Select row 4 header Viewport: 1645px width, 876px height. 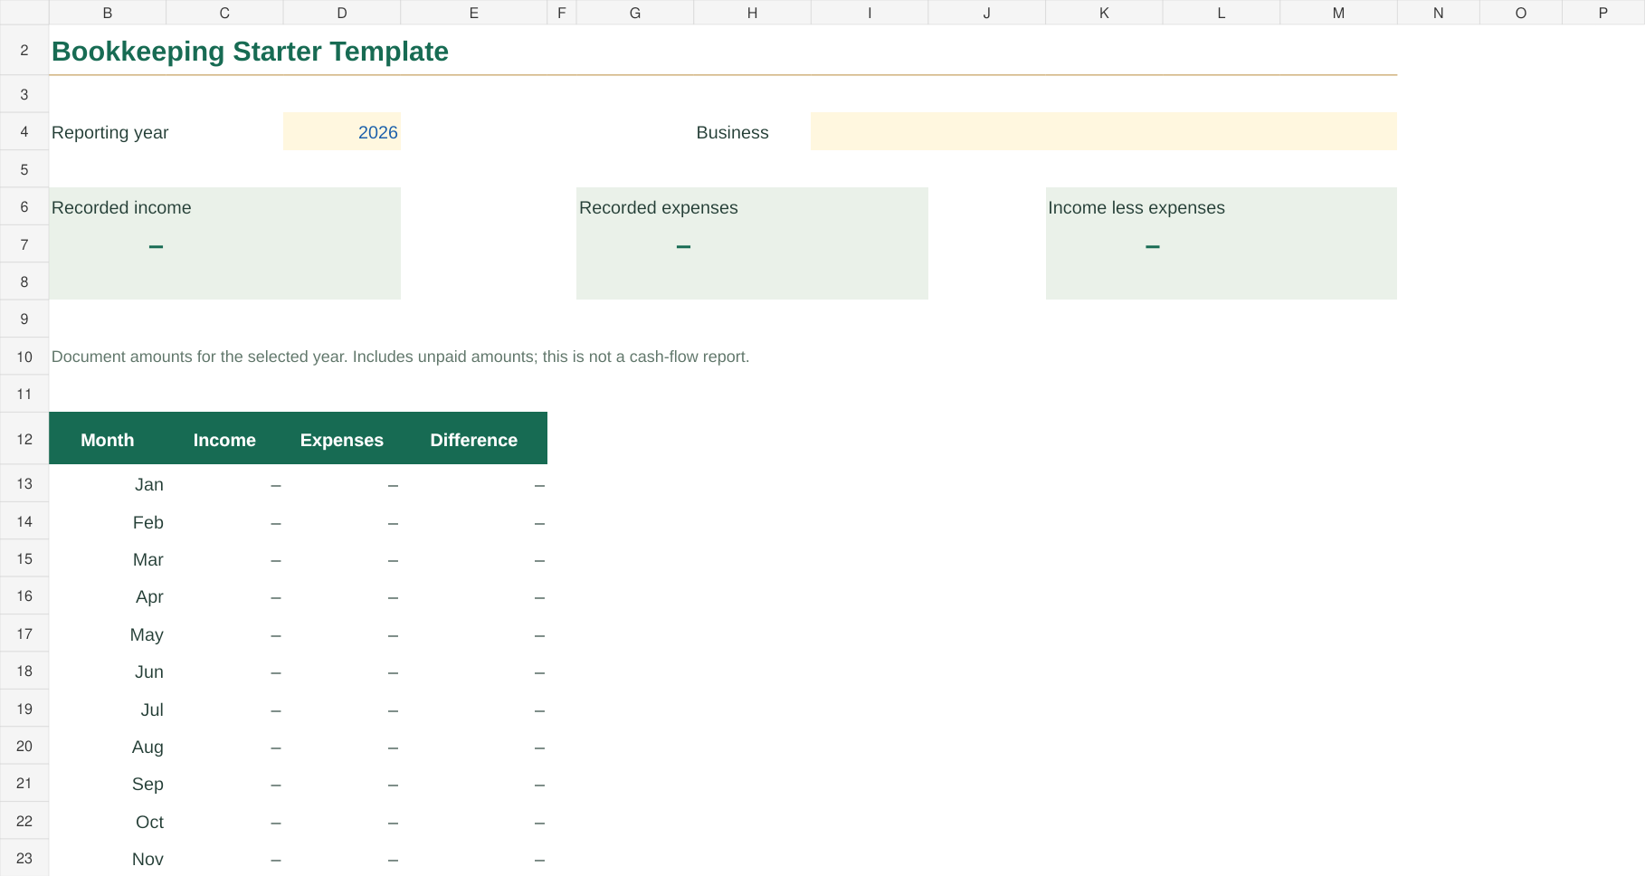click(24, 132)
